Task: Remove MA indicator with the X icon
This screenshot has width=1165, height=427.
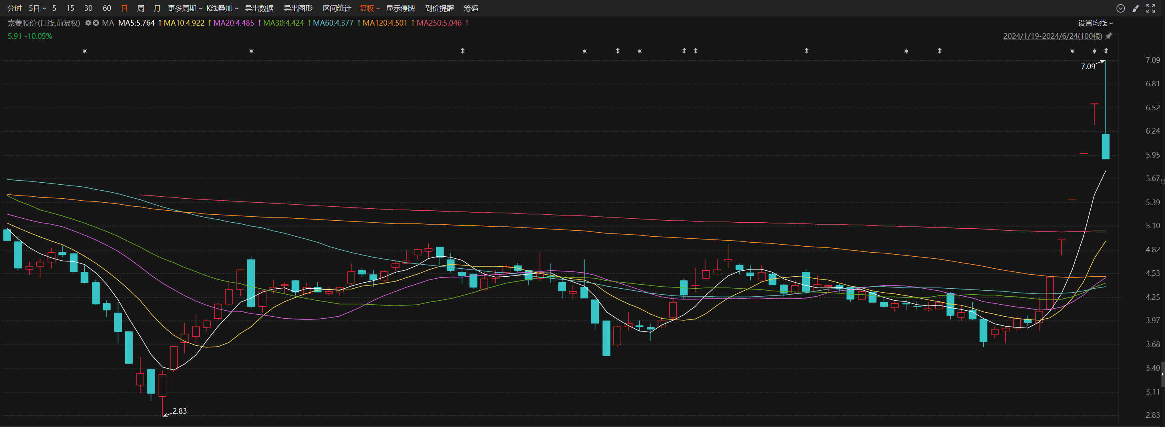Action: pyautogui.click(x=96, y=23)
